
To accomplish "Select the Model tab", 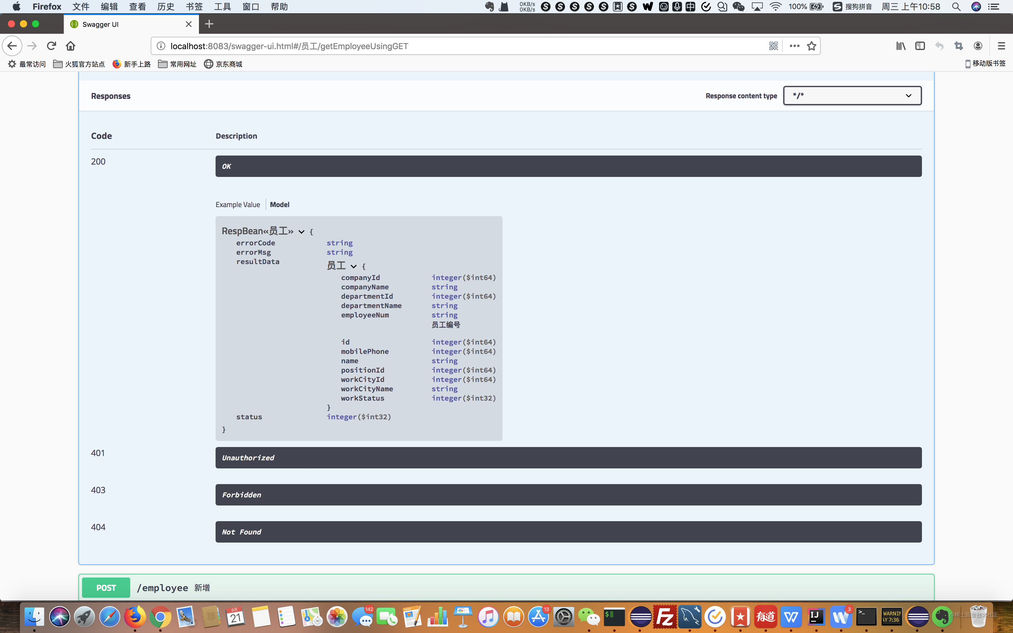I will click(x=279, y=205).
